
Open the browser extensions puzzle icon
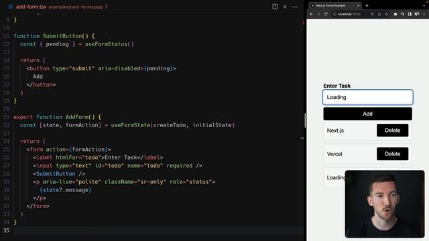395,14
